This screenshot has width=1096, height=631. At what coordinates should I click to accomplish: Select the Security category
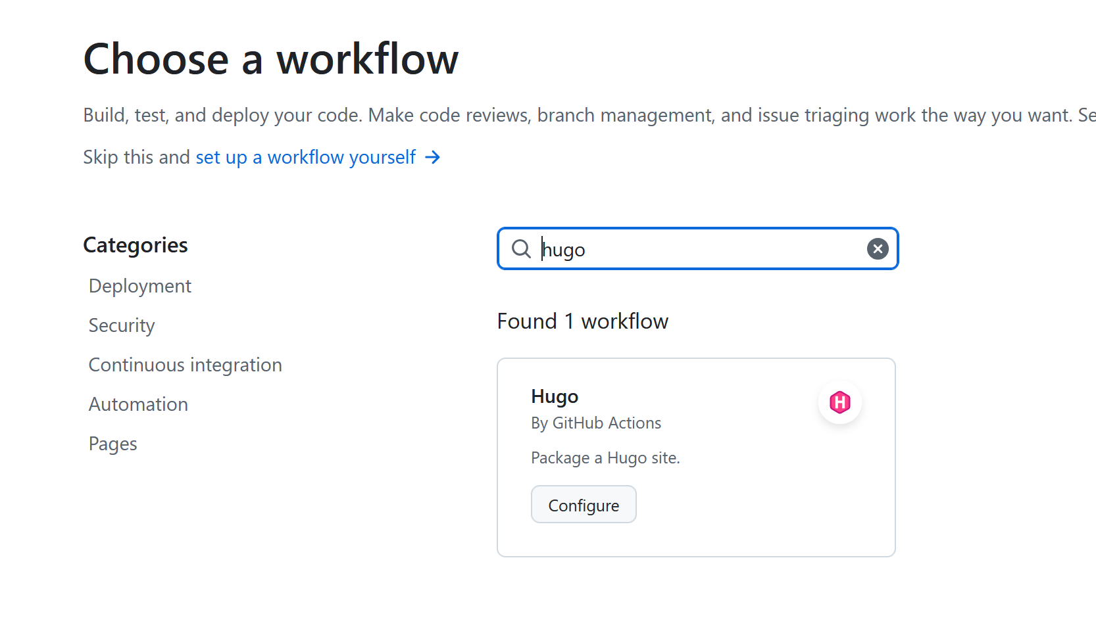pyautogui.click(x=122, y=325)
